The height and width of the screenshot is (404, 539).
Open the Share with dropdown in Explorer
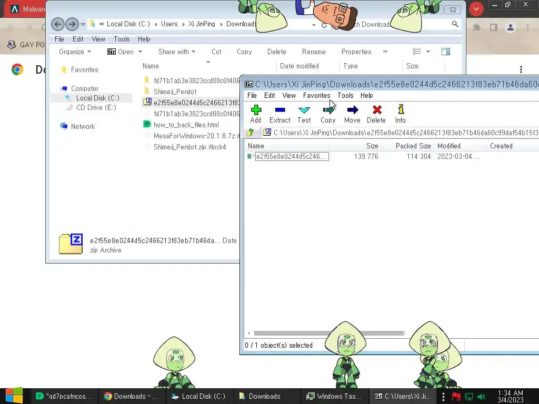tap(177, 52)
